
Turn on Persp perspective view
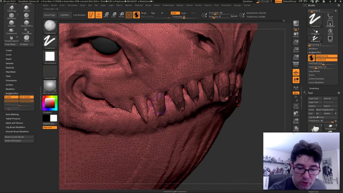pos(296,65)
